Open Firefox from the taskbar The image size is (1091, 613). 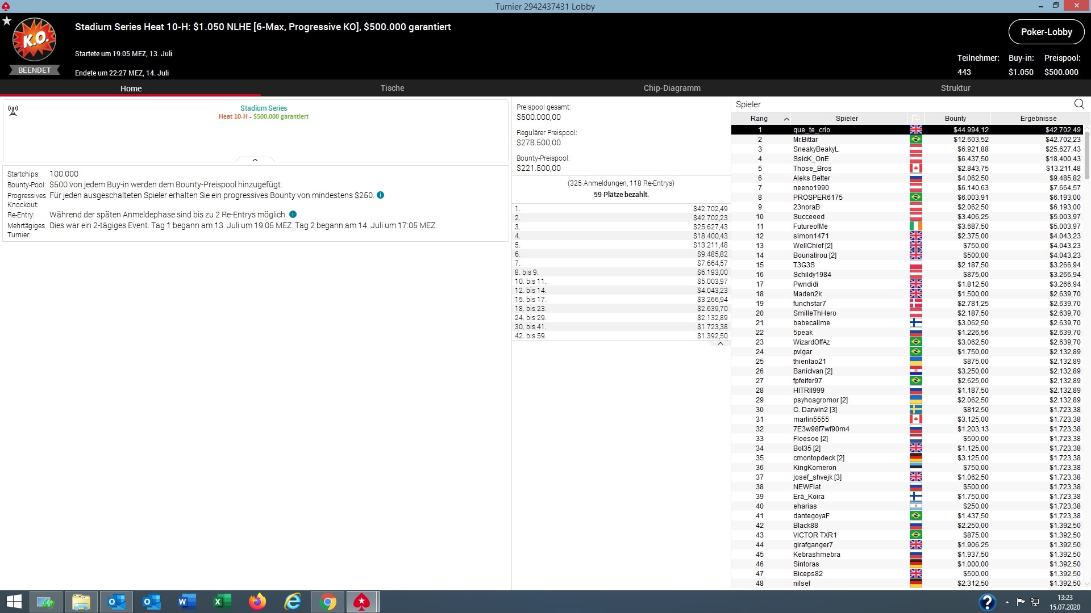click(x=257, y=602)
